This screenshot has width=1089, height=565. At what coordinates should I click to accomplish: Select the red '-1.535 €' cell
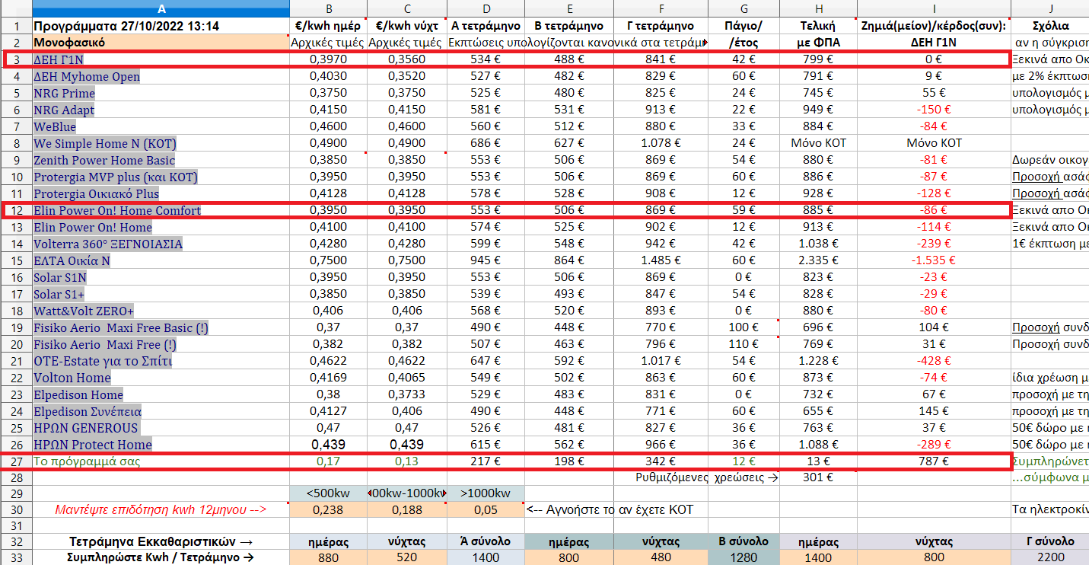click(933, 260)
